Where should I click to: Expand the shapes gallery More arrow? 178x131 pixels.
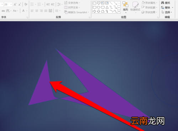[119, 11]
